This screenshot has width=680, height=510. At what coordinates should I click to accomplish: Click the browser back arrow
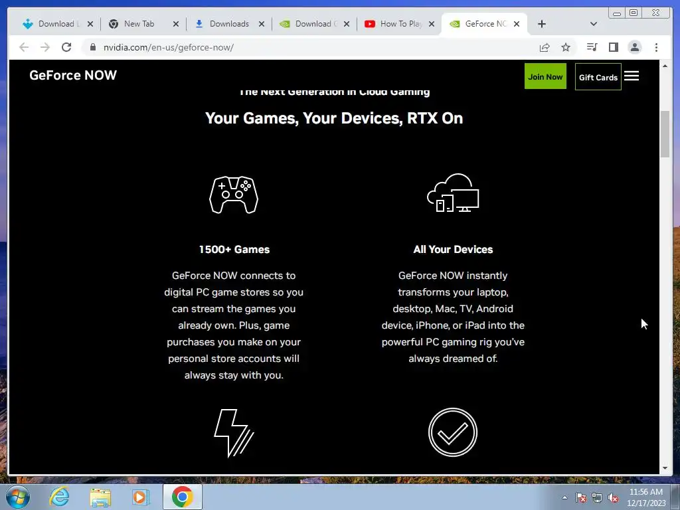coord(24,47)
